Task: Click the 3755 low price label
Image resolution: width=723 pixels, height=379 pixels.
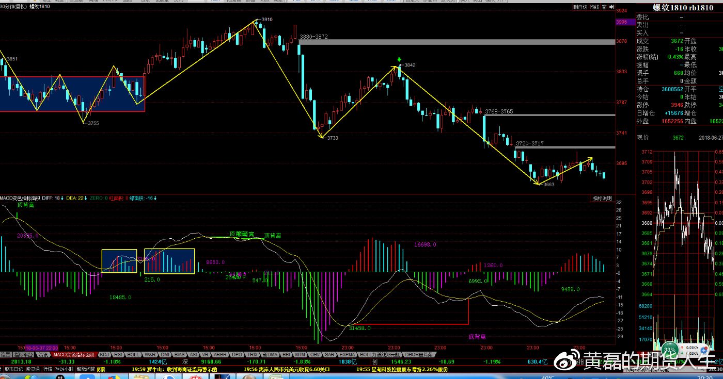Action: pos(93,123)
